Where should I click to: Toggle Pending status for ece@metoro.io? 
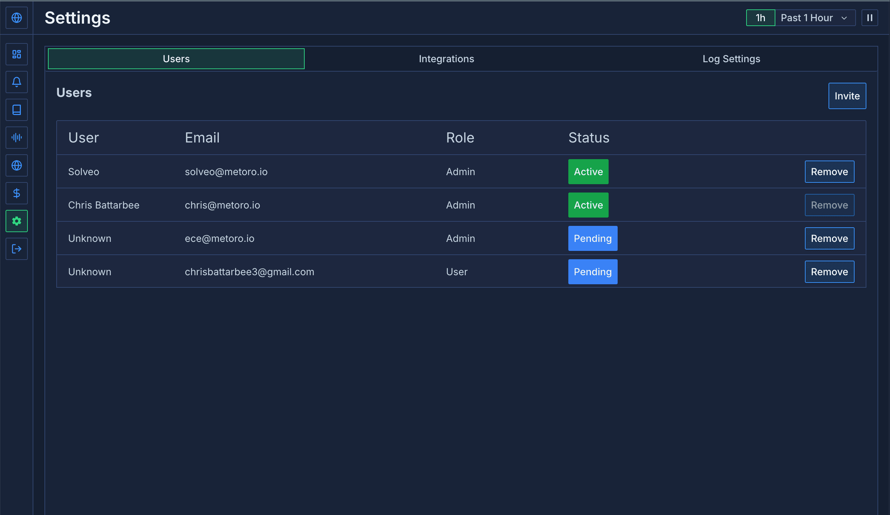tap(592, 238)
